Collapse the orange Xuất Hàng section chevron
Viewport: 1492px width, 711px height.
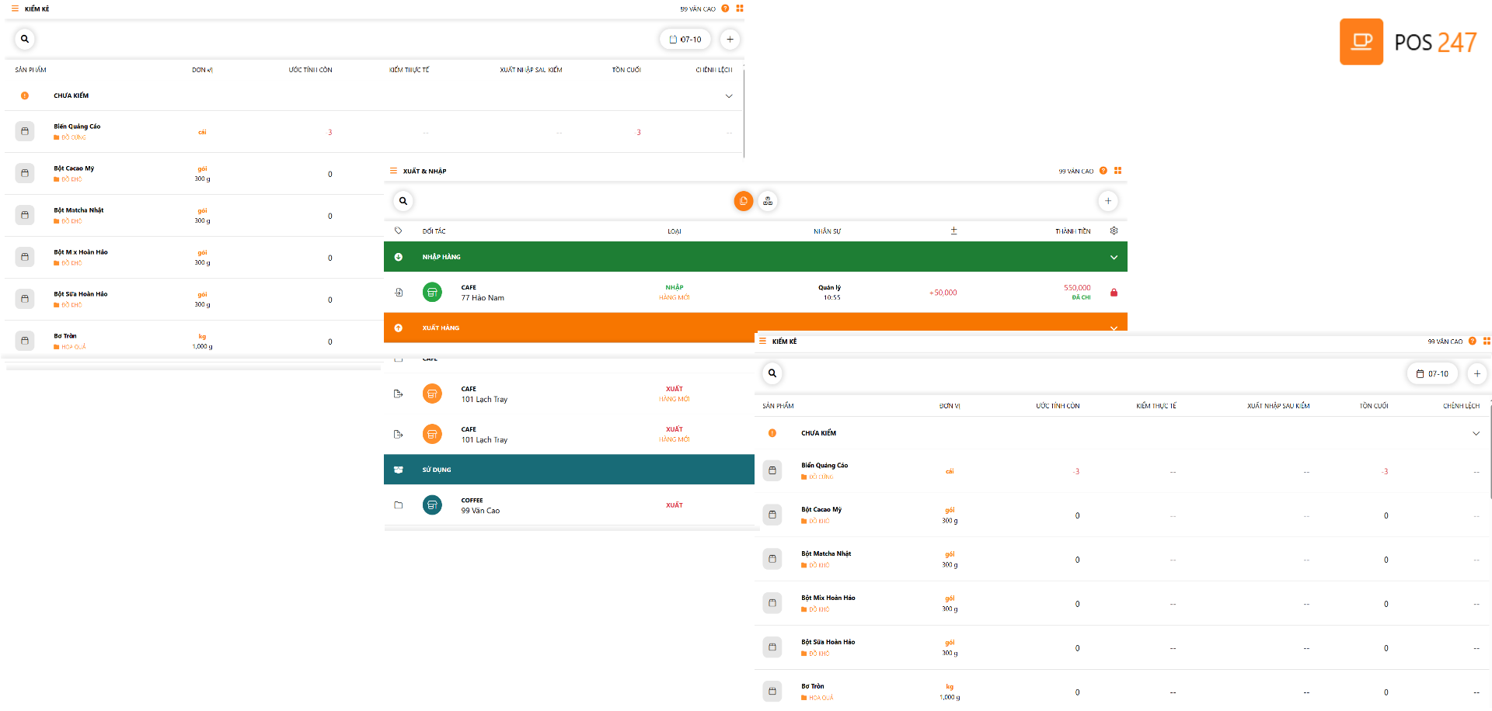pos(1114,328)
